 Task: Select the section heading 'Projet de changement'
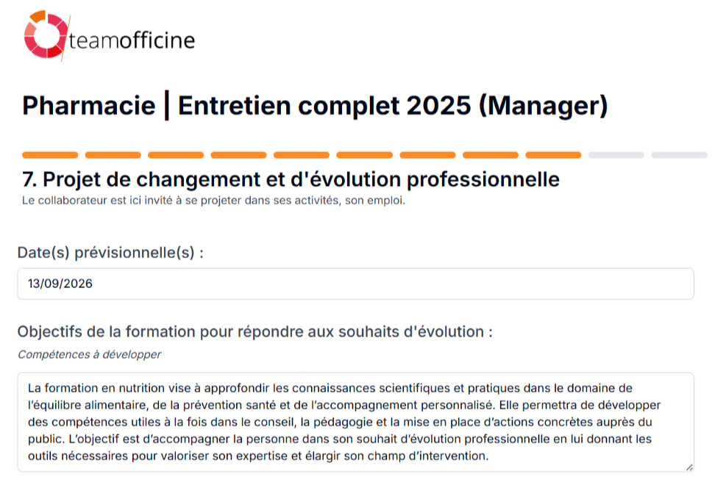[x=290, y=179]
